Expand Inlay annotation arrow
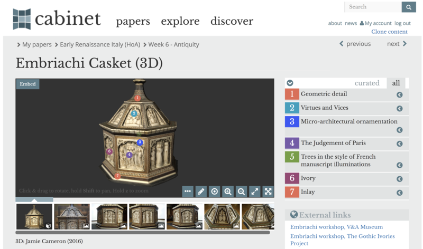The width and height of the screenshot is (423, 249). 400,193
